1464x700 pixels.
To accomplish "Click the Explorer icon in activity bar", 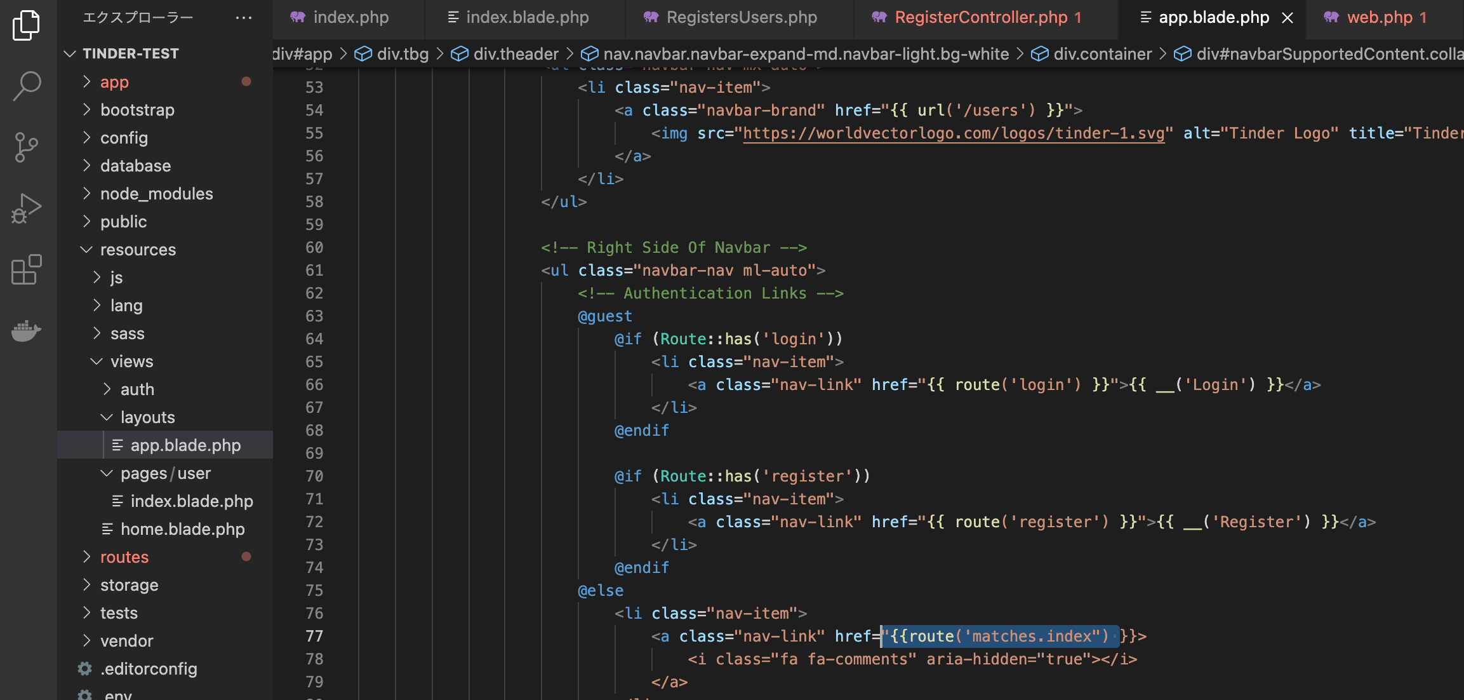I will [x=25, y=25].
